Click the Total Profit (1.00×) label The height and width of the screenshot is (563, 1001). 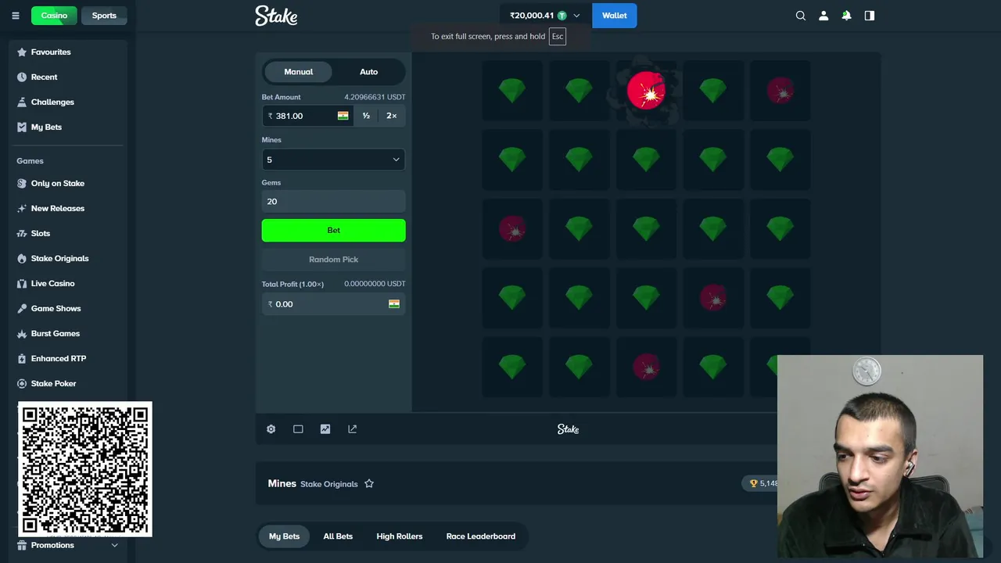pyautogui.click(x=292, y=284)
